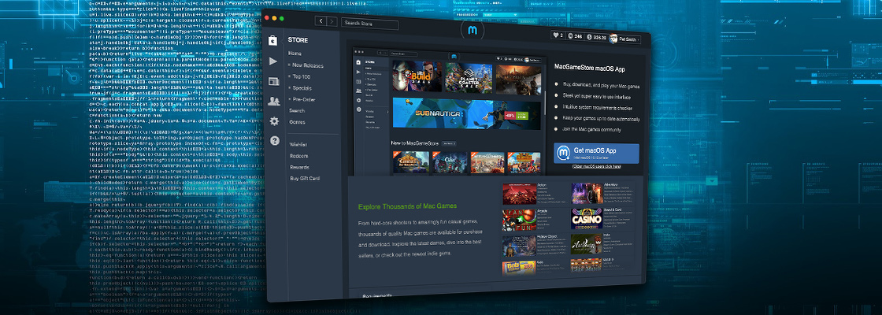Open the store credit balance counter

tap(596, 38)
